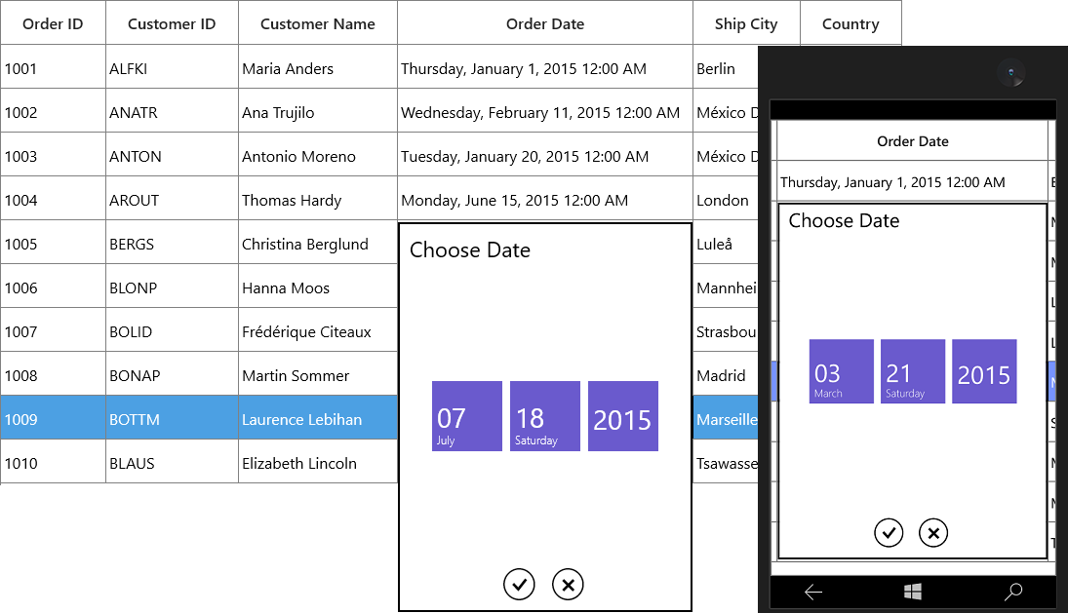Select the BLAUS customer ID cell
Screen dimensions: 1068x613
click(172, 462)
